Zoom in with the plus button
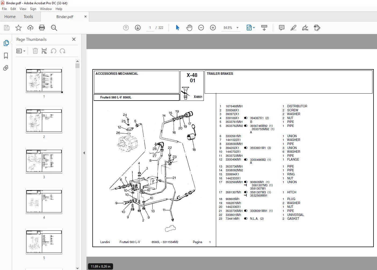Viewport: 377px width, 270px height. [213, 28]
